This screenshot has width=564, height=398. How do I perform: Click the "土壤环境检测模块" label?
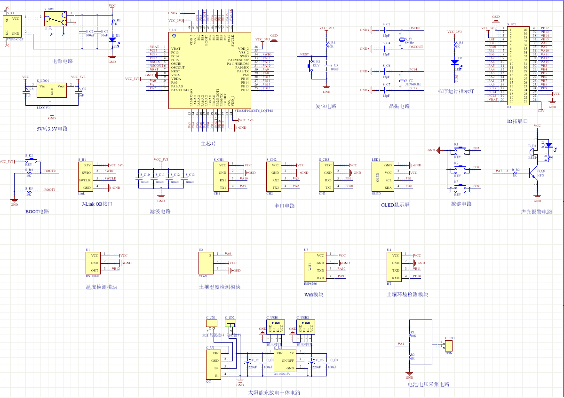(x=407, y=295)
